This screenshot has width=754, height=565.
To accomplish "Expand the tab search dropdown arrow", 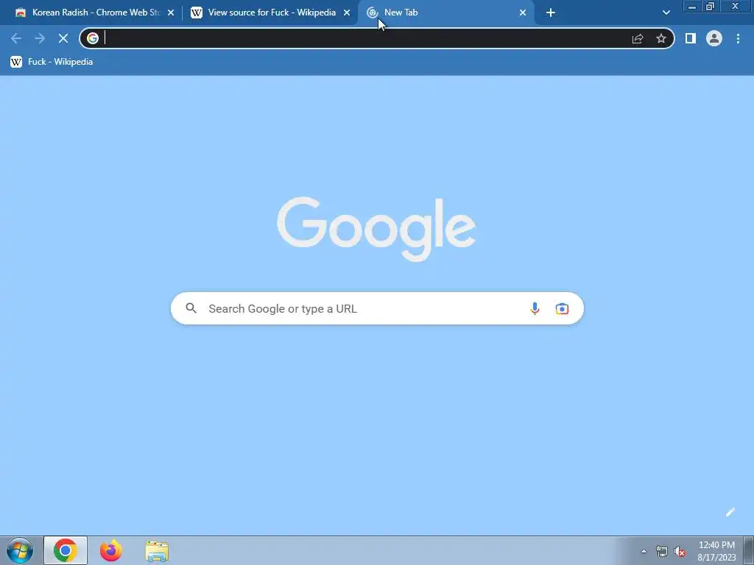I will tap(666, 13).
